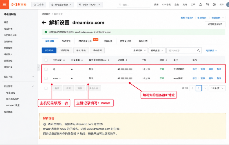
Task: Sort by 主机记录 column
Action: 64,60
